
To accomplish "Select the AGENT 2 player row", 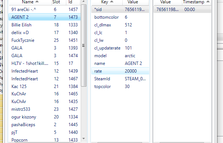I will pos(45,17).
